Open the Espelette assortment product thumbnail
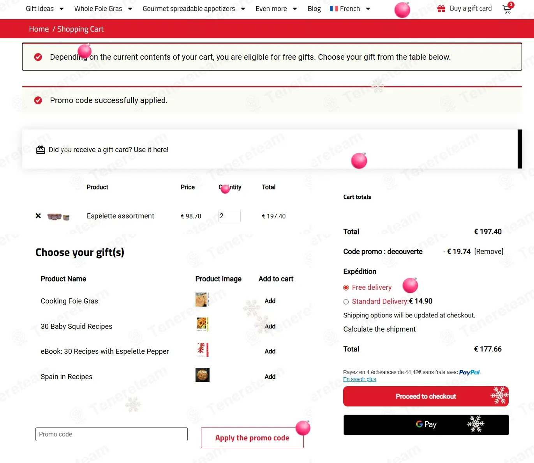 (58, 216)
